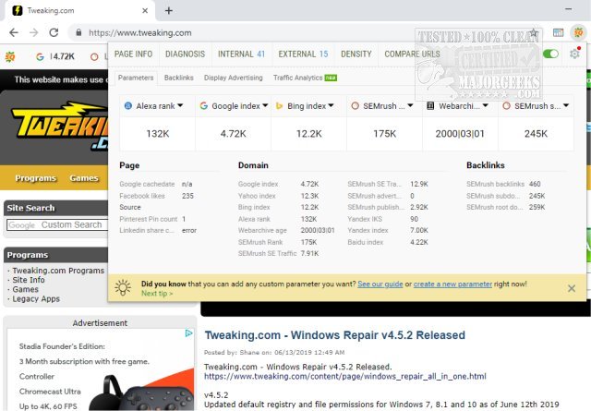Click the SEMrush root domain value 259K
The width and height of the screenshot is (591, 411).
(x=537, y=207)
